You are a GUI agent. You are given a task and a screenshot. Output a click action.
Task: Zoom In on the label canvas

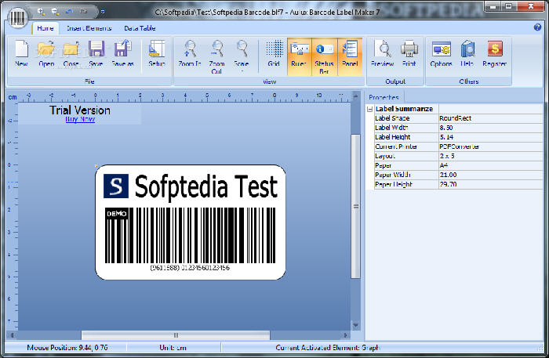point(190,53)
